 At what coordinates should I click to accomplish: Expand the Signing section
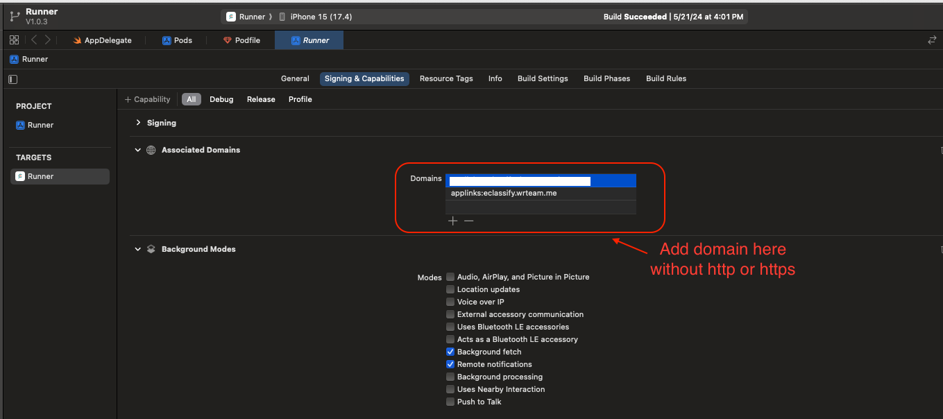click(x=137, y=123)
